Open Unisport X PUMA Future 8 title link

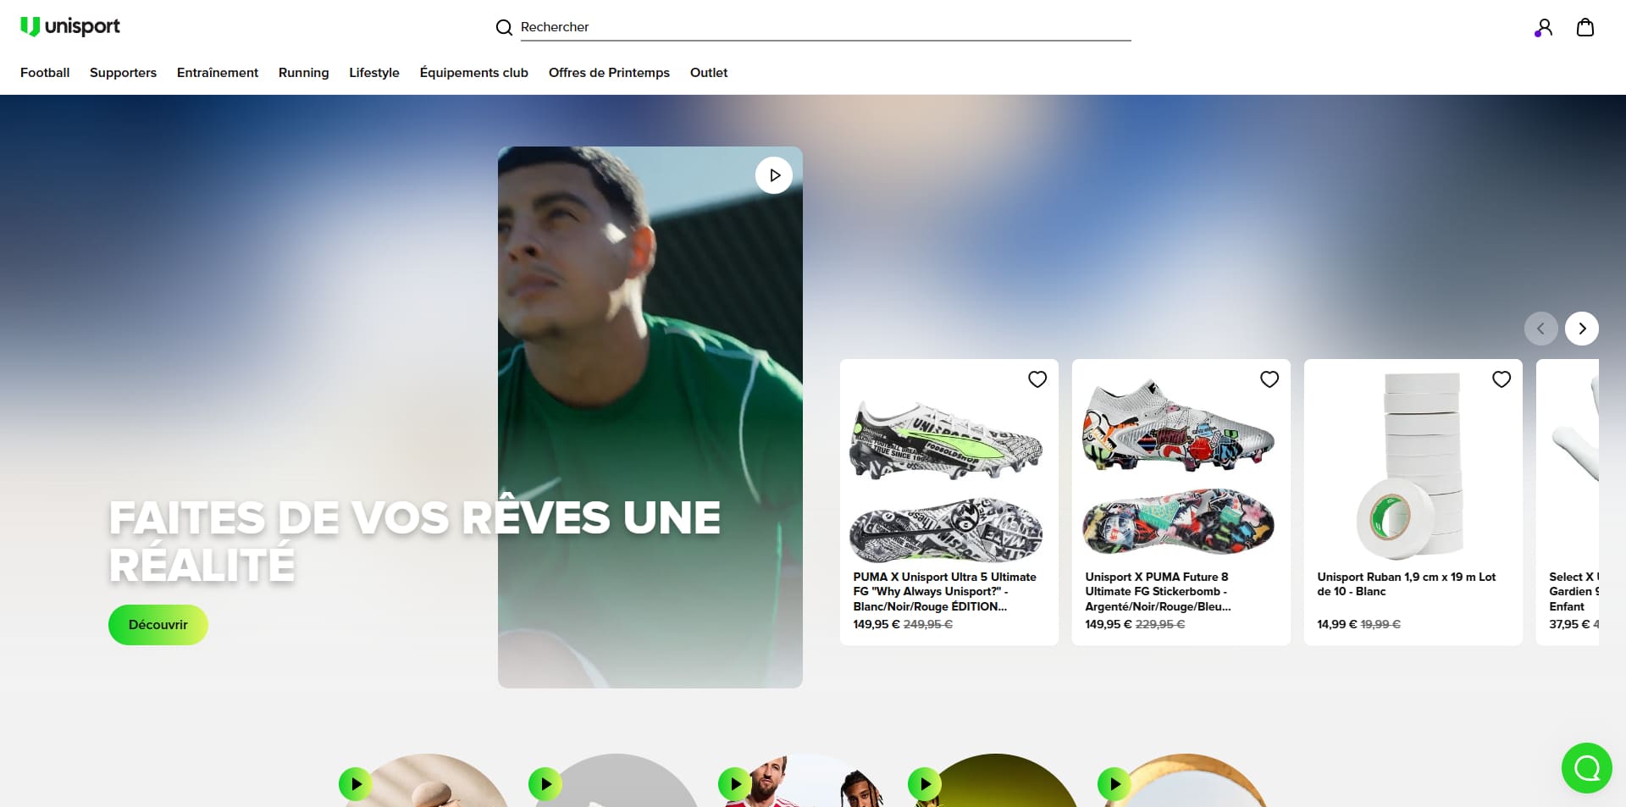pos(1158,592)
